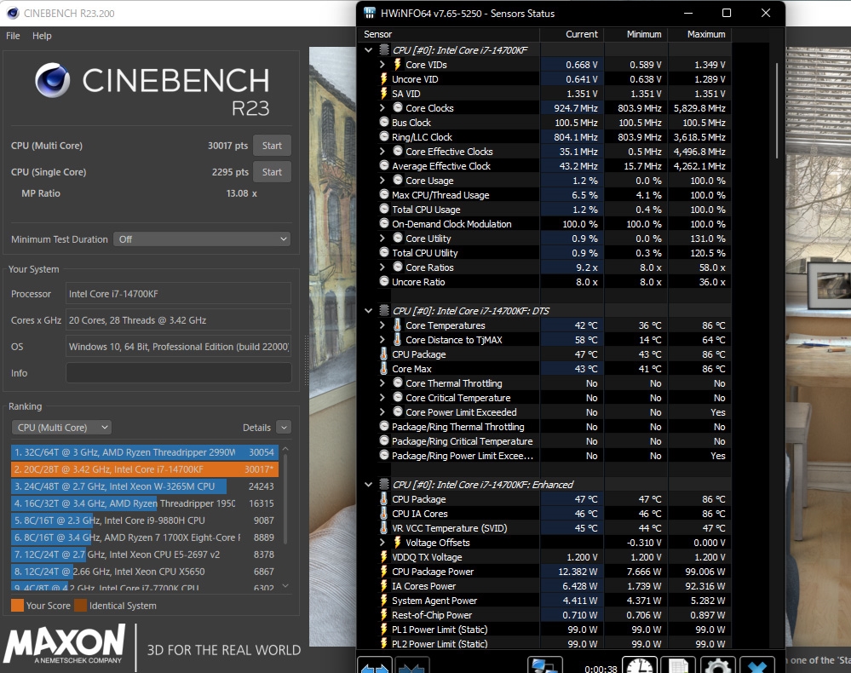This screenshot has width=851, height=673.
Task: Click the Core Temperatures thermometer icon
Action: pyautogui.click(x=397, y=325)
